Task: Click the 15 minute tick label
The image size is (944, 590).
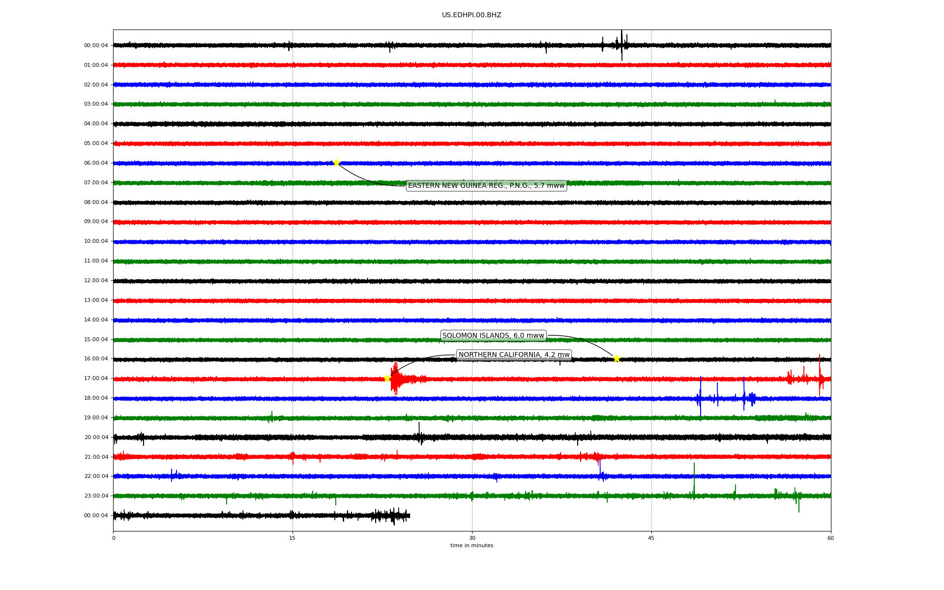Action: point(293,538)
